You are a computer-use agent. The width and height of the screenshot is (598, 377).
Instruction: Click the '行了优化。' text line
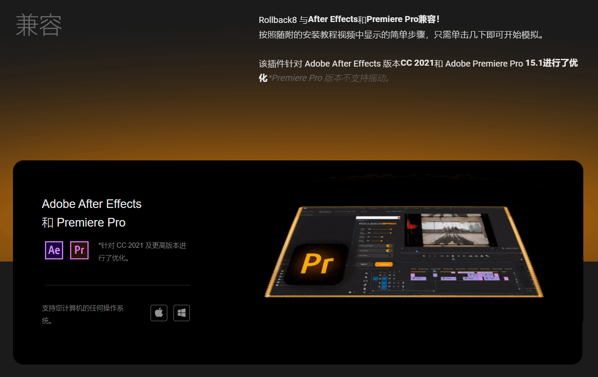(114, 258)
